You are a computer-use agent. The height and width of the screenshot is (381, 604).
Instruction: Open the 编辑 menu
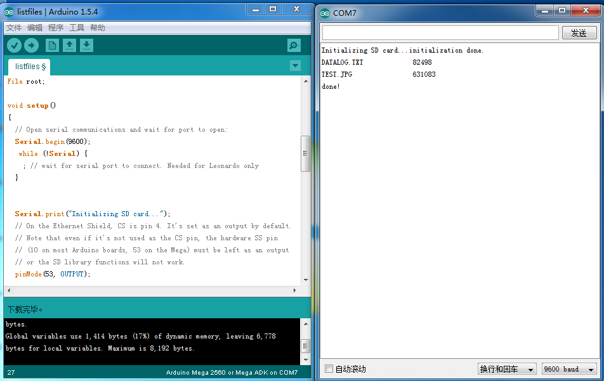[35, 28]
